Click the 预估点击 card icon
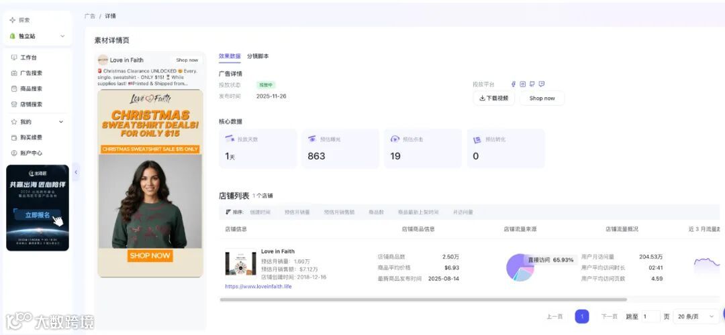The image size is (725, 335). (395, 139)
